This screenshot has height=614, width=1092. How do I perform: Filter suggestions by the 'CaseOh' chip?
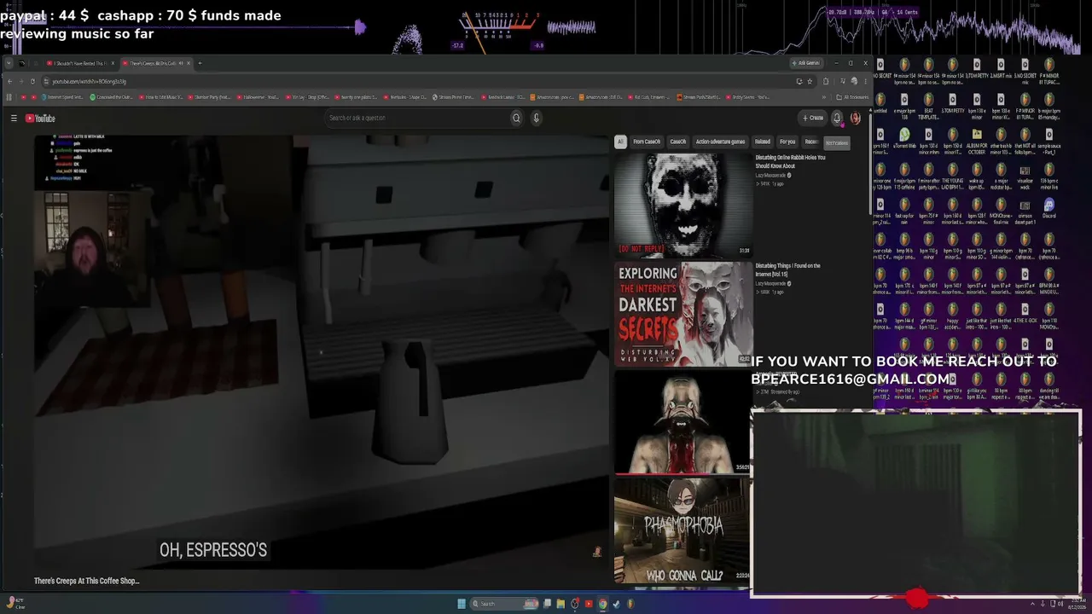tap(677, 142)
